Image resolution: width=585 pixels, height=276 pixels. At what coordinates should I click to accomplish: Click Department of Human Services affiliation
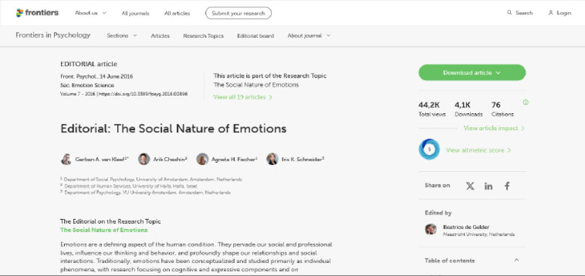coord(130,186)
